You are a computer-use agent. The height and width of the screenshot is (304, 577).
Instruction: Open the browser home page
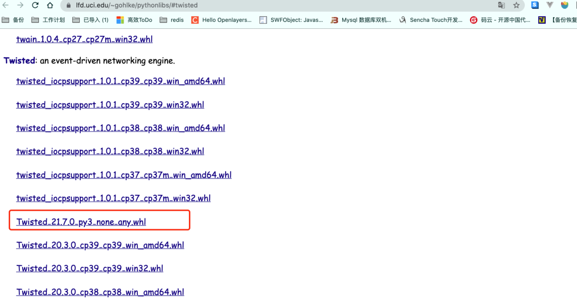(50, 6)
